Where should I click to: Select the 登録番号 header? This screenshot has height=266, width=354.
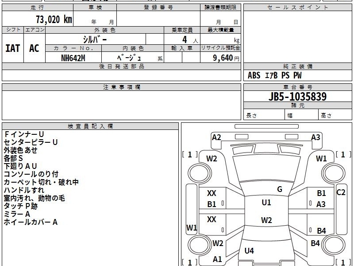pyautogui.click(x=158, y=8)
